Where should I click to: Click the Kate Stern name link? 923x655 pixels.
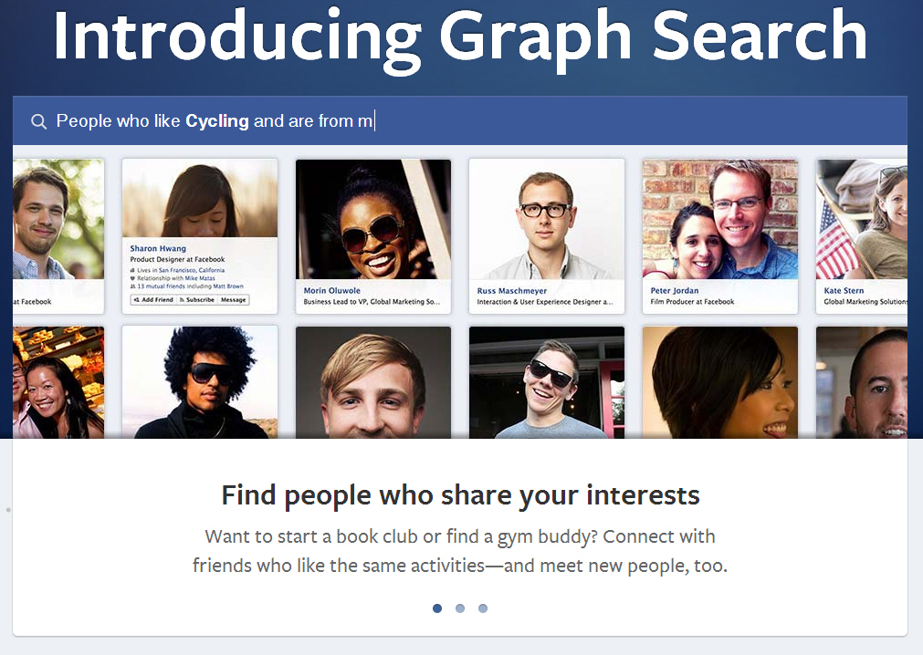(x=844, y=290)
